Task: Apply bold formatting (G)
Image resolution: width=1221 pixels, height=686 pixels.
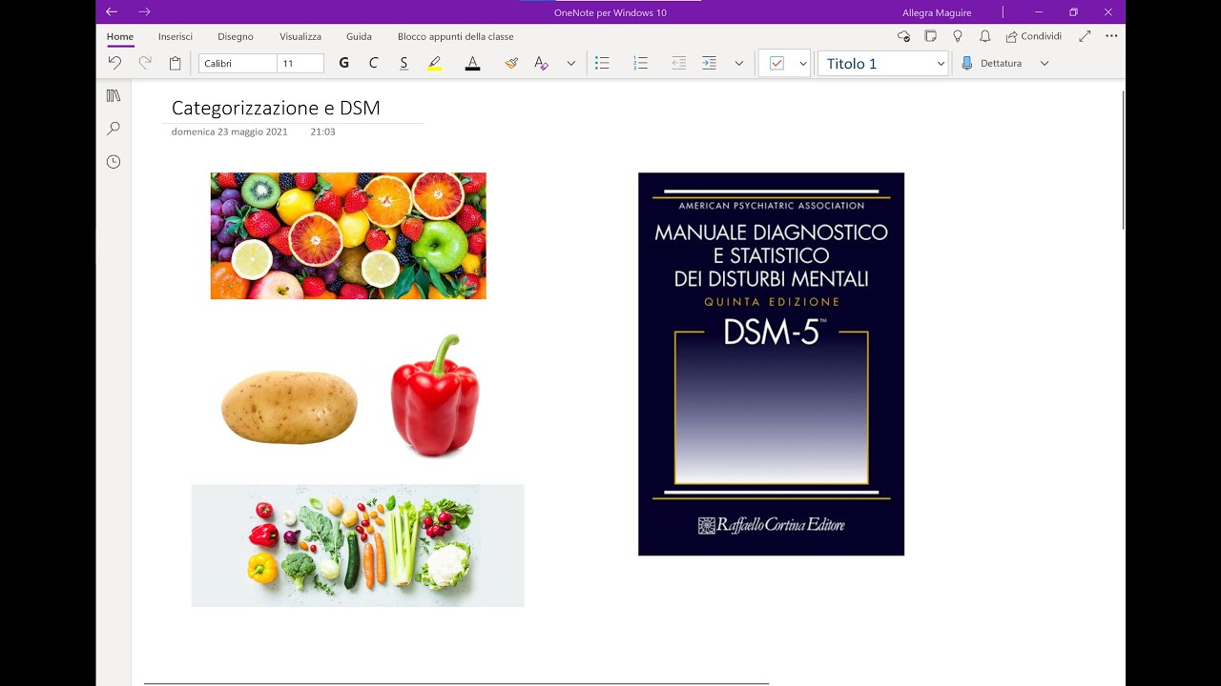Action: click(344, 63)
